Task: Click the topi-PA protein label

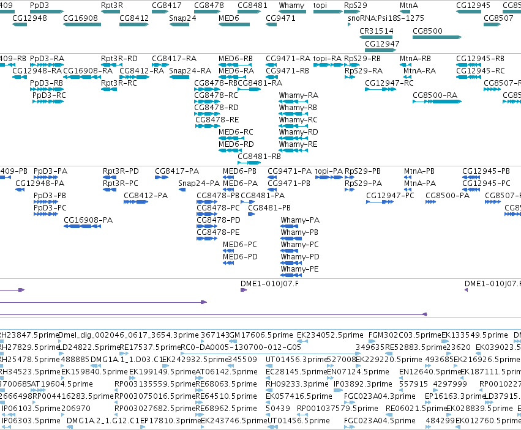Action: (329, 171)
